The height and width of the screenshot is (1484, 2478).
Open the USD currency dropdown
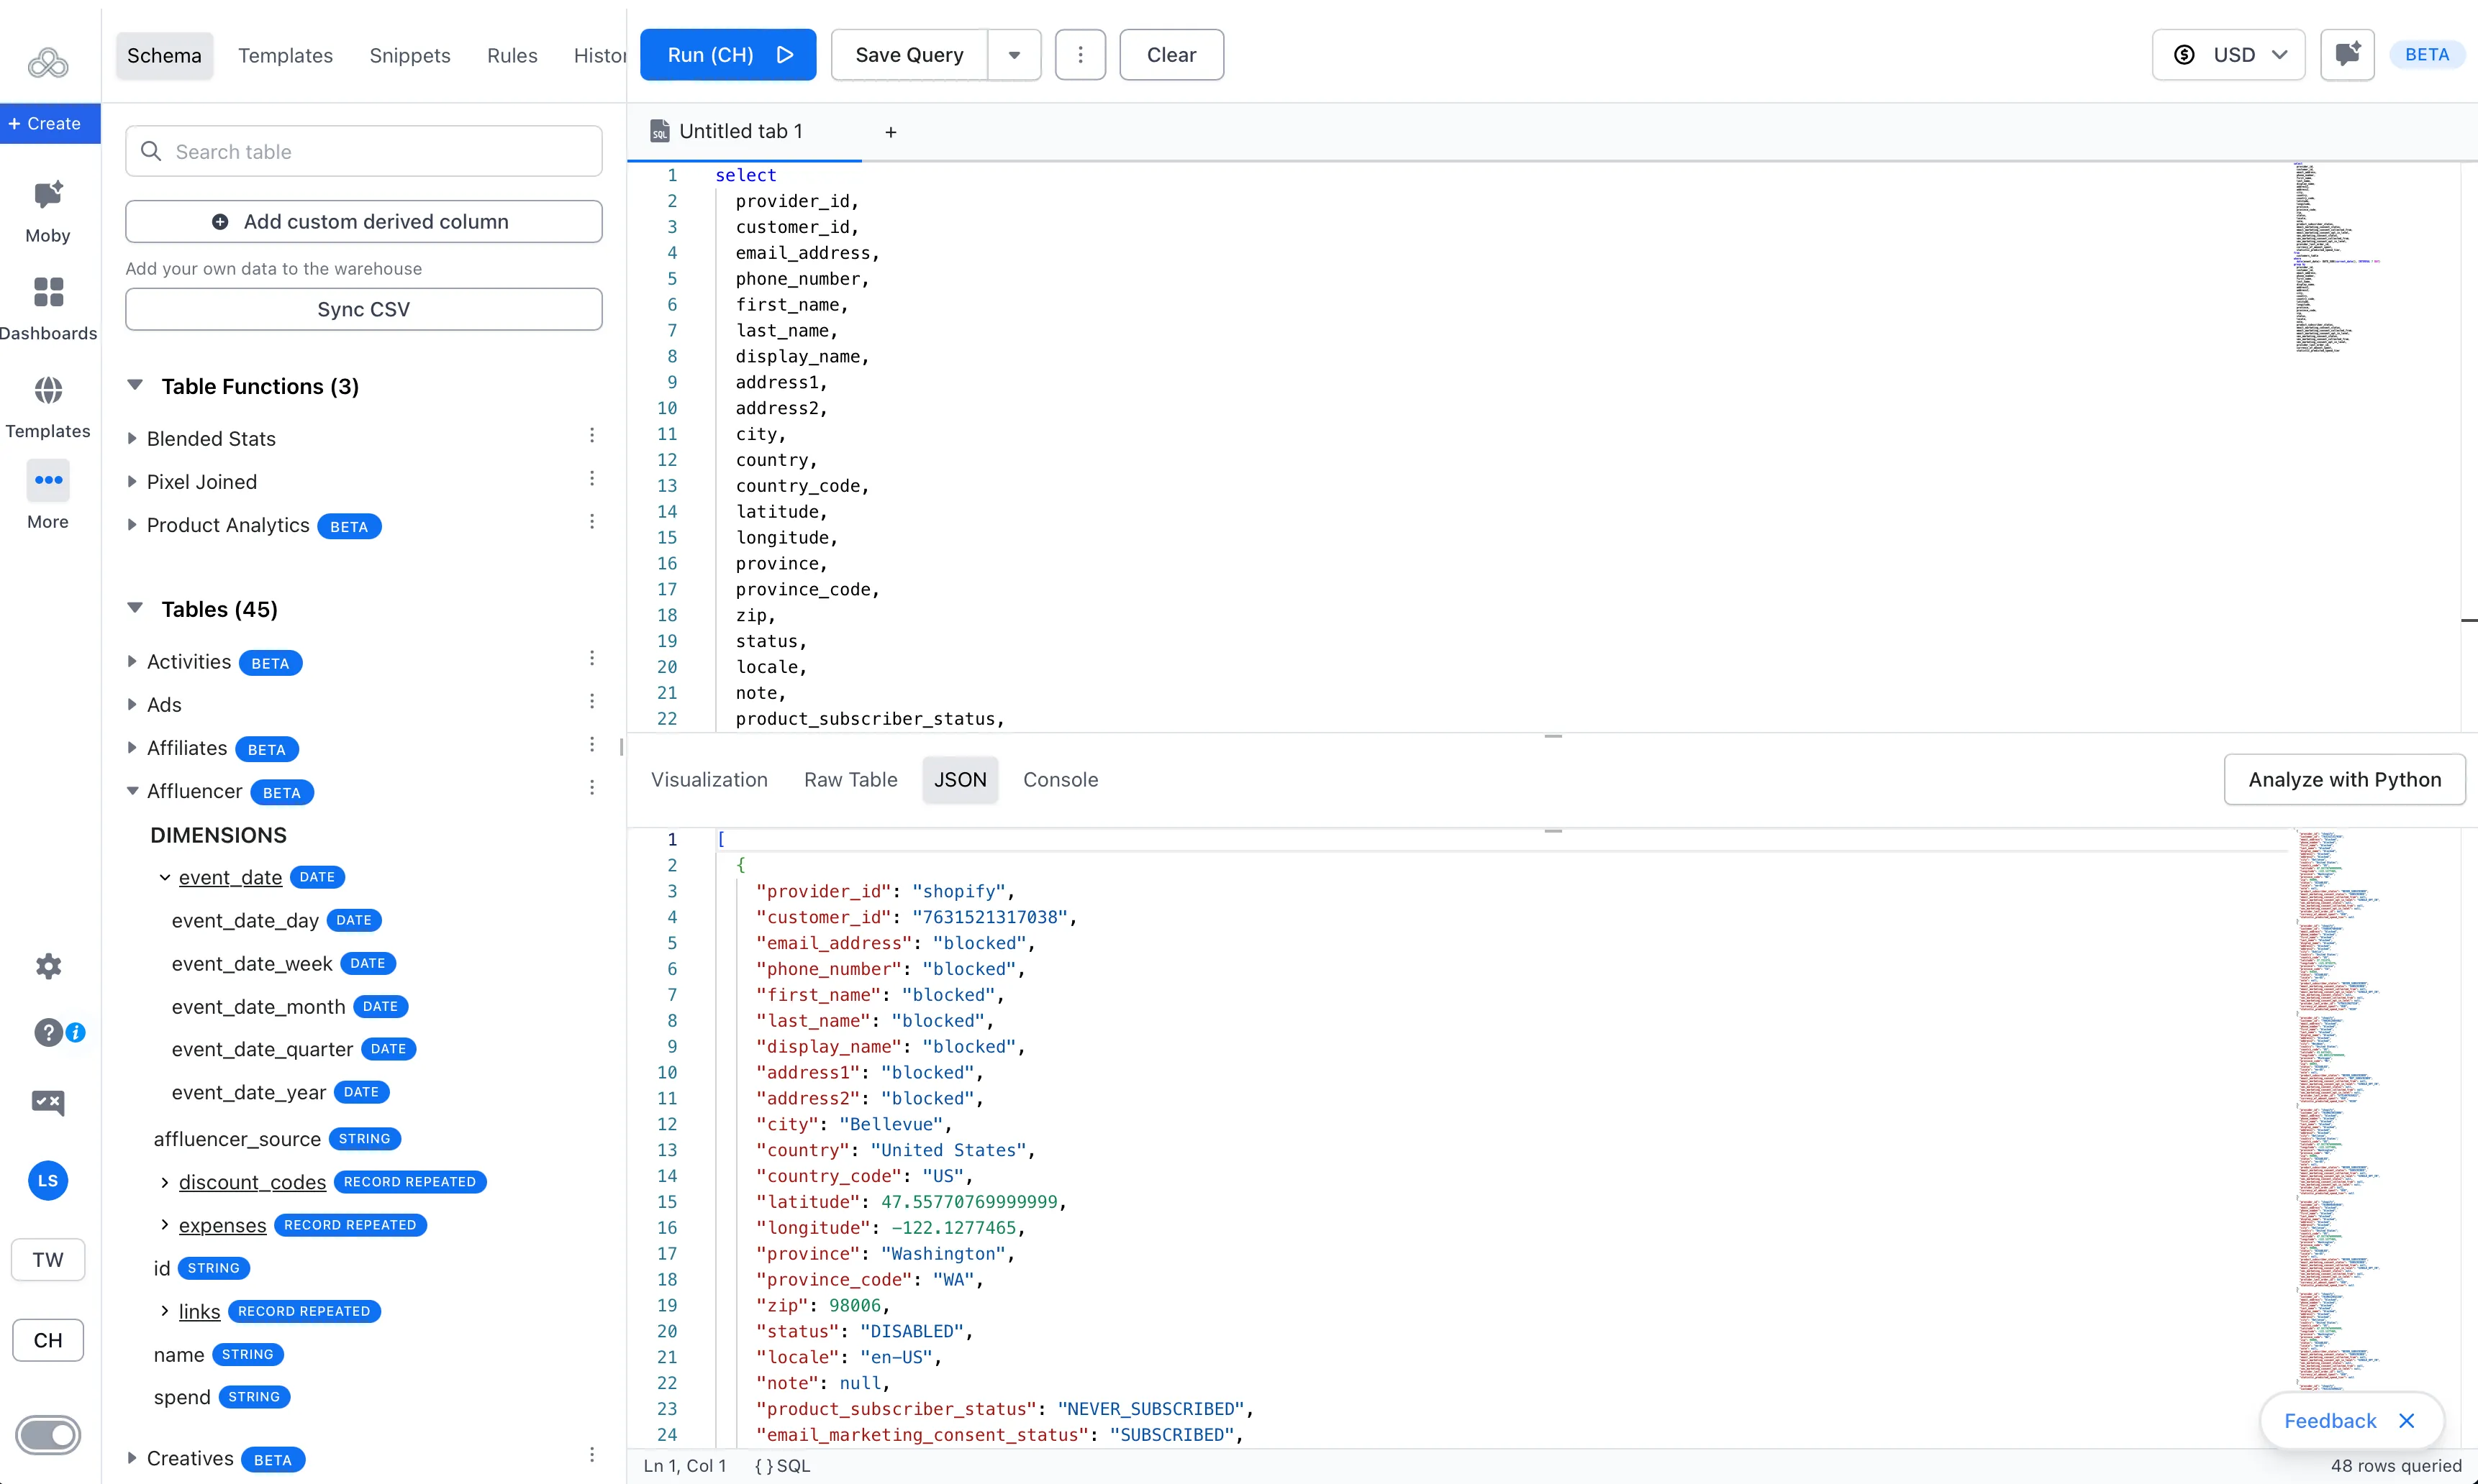2229,54
